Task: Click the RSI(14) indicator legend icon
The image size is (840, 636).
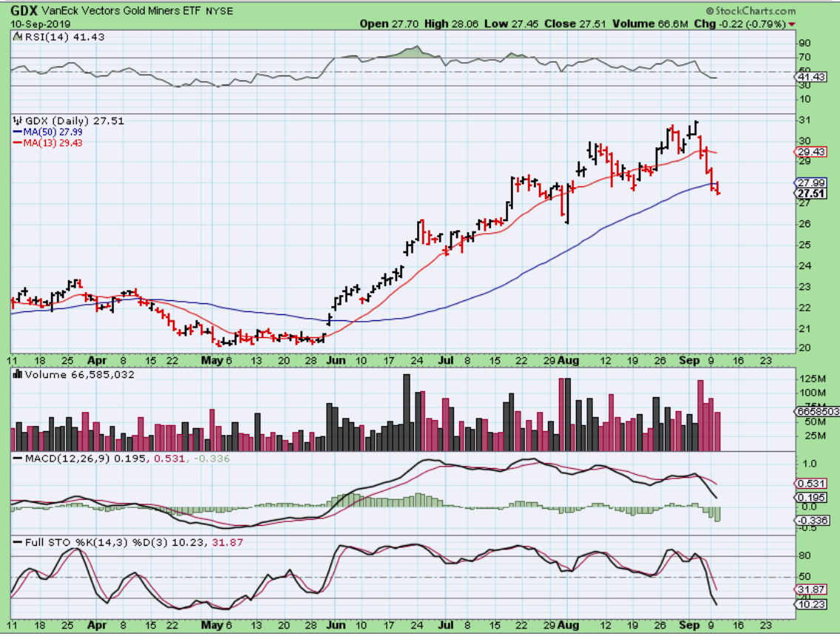Action: [x=17, y=37]
